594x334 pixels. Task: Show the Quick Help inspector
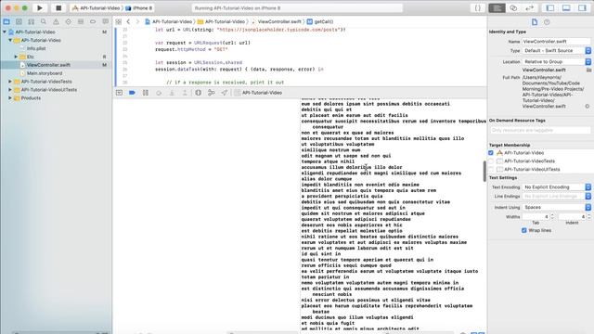(547, 22)
